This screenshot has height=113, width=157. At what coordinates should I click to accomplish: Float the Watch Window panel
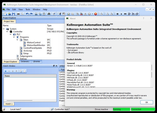(x=54, y=66)
